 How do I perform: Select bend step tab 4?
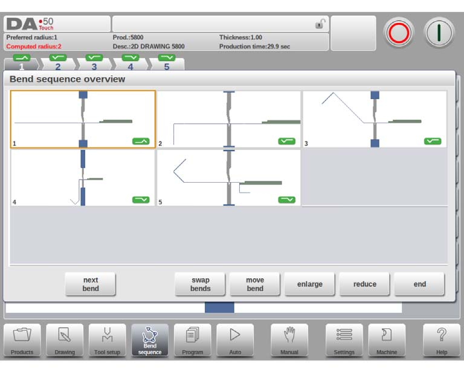(x=130, y=65)
